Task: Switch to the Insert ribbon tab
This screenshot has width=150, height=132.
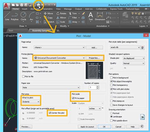Action: tap(24, 9)
